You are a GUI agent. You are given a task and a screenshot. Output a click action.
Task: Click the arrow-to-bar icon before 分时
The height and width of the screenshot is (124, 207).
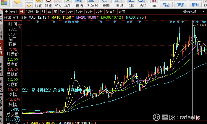point(6,12)
